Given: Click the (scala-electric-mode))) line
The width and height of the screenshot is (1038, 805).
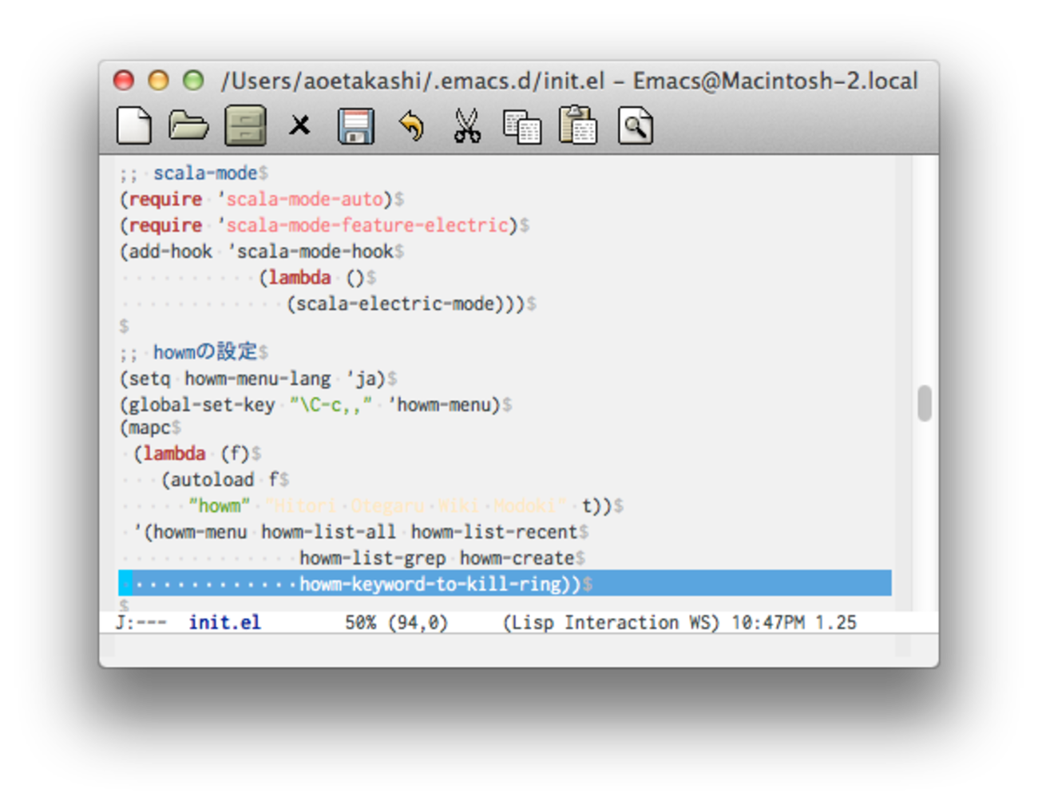Looking at the screenshot, I should pos(411,303).
